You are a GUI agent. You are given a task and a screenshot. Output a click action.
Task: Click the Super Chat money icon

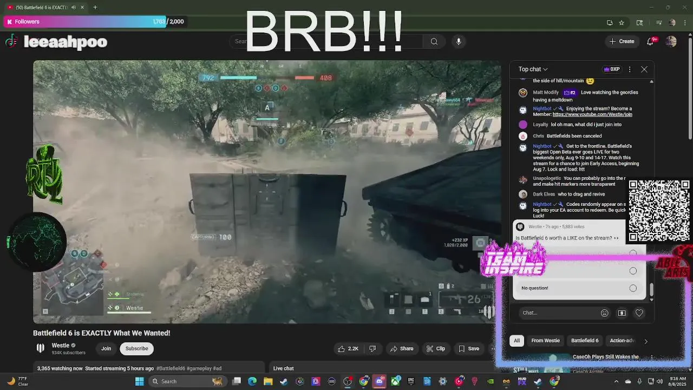pyautogui.click(x=622, y=313)
